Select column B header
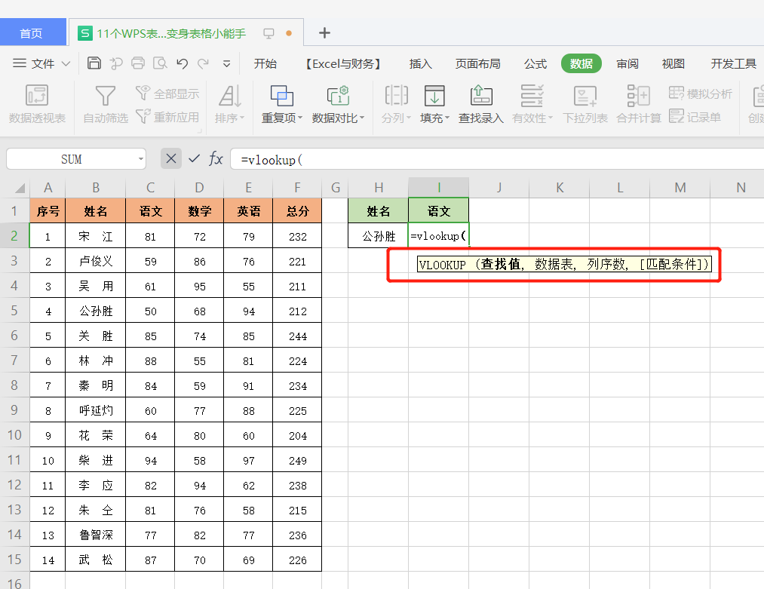This screenshot has height=589, width=764. click(96, 188)
